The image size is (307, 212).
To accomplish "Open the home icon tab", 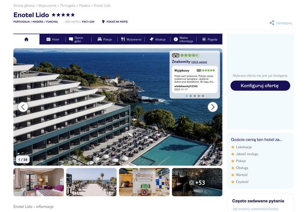I will 26,39.
